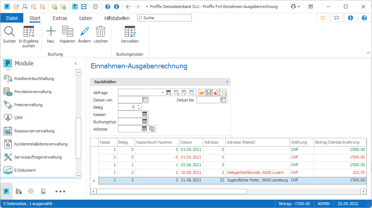Open Buchungstypen Verwalten
The height and width of the screenshot is (208, 372).
point(130,32)
